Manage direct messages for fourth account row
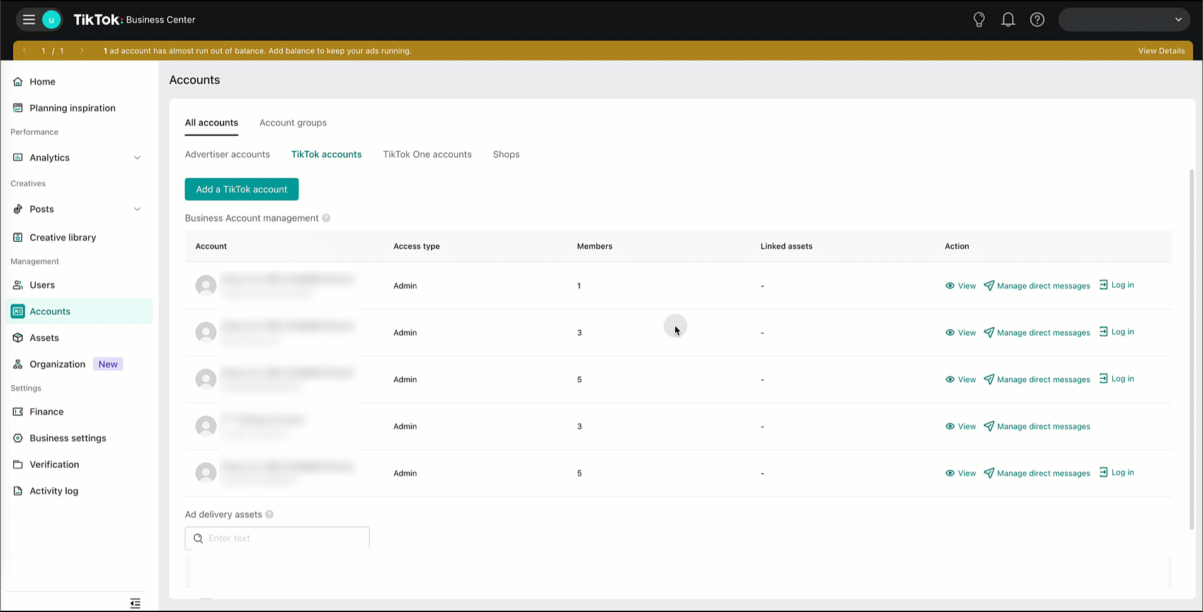This screenshot has width=1203, height=612. (x=1037, y=426)
